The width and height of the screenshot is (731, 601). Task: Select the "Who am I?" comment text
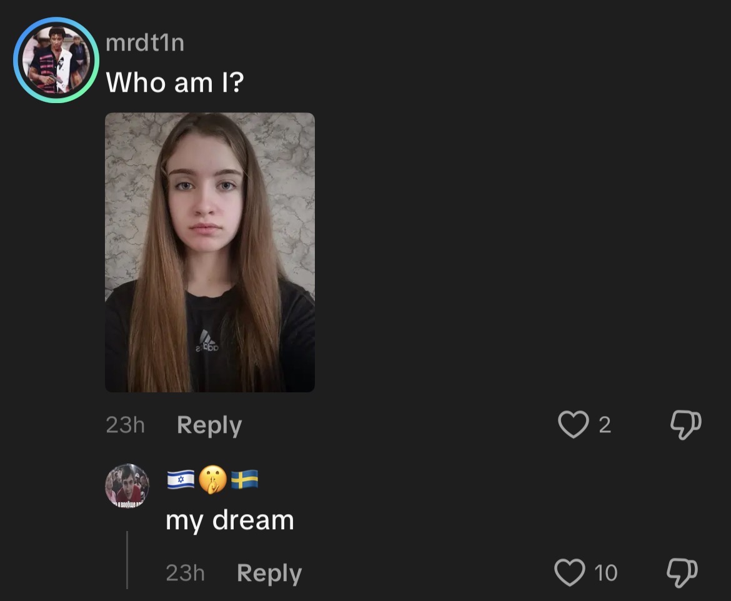coord(175,82)
